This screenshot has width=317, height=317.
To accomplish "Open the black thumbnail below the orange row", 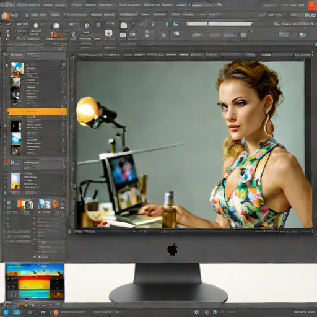I will tap(16, 126).
